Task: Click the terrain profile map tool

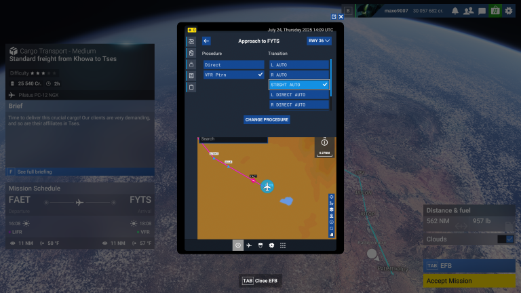Action: [x=331, y=235]
